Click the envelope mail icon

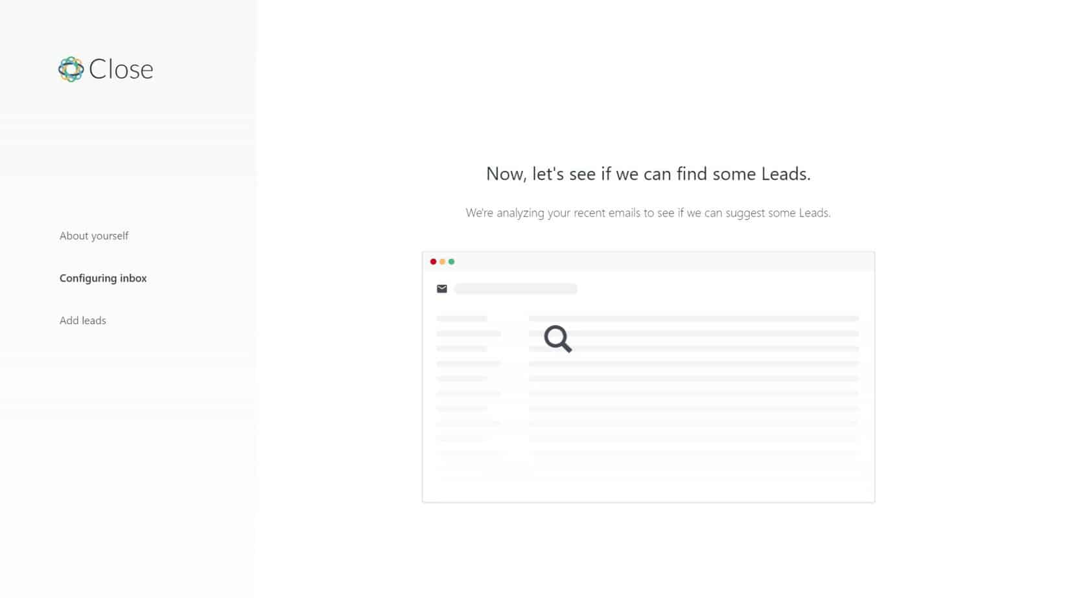pyautogui.click(x=442, y=289)
